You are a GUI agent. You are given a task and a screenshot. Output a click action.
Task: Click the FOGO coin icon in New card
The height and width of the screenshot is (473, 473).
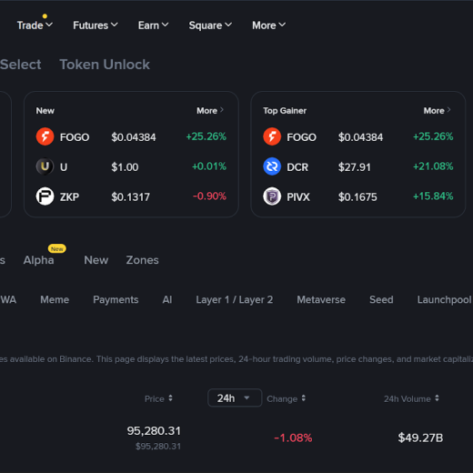tap(45, 136)
